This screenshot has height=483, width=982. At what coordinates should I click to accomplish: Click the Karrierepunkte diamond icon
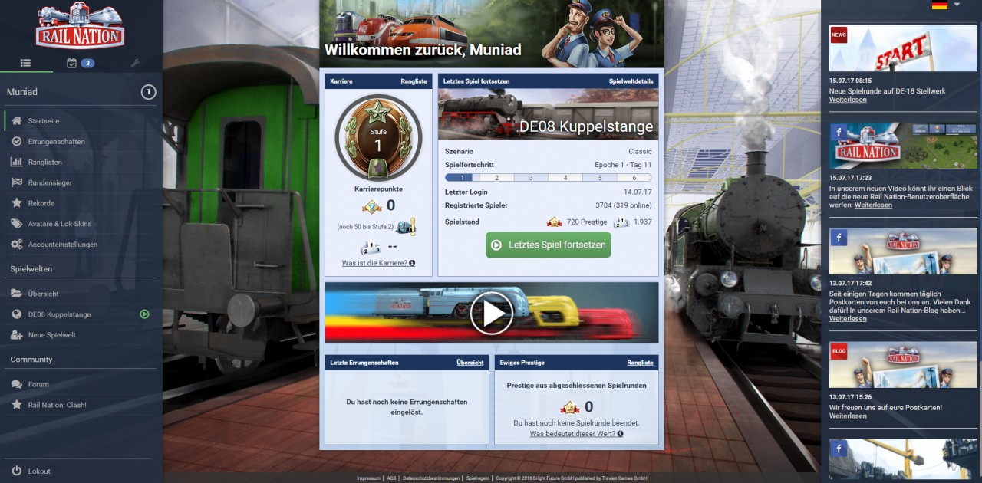pyautogui.click(x=372, y=205)
